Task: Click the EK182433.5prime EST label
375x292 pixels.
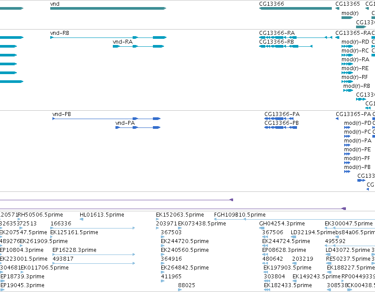Action: 288,285
